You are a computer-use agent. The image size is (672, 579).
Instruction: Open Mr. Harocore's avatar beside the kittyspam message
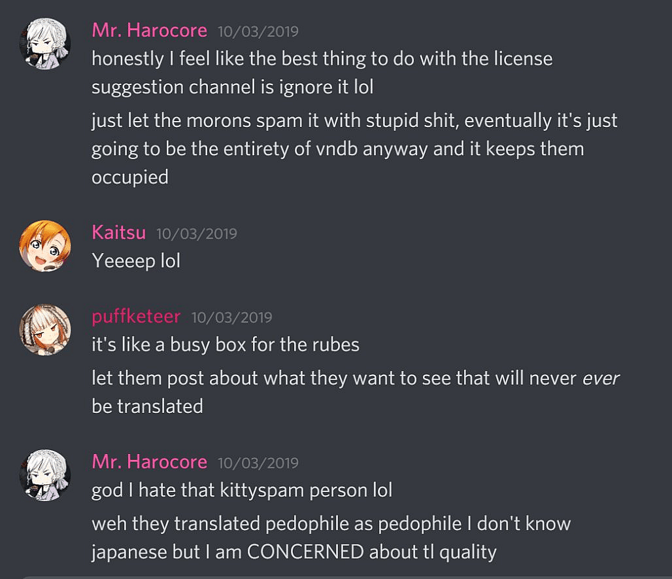(x=45, y=475)
